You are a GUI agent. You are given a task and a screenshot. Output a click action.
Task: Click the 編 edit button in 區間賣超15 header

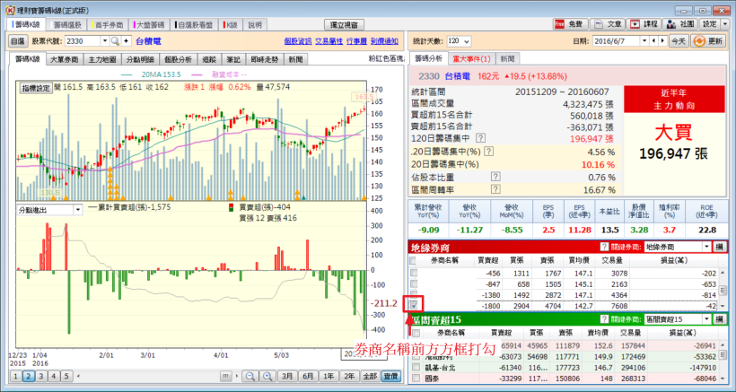[719, 319]
